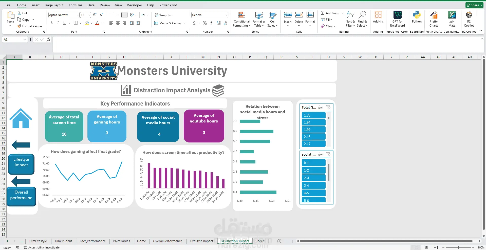Click the Paste clipboard icon

10,15
